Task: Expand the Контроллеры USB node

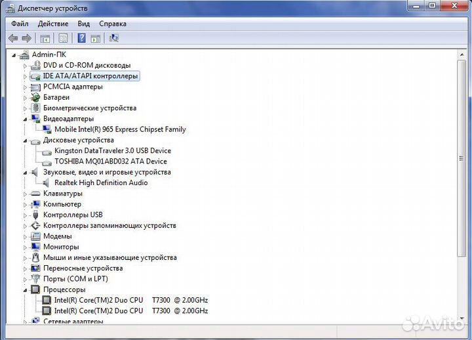Action: point(26,215)
